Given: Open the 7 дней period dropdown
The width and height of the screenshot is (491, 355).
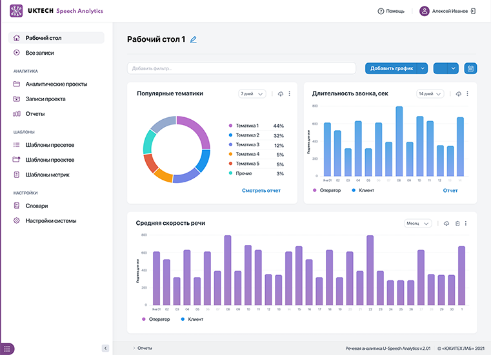Looking at the screenshot, I should [252, 94].
